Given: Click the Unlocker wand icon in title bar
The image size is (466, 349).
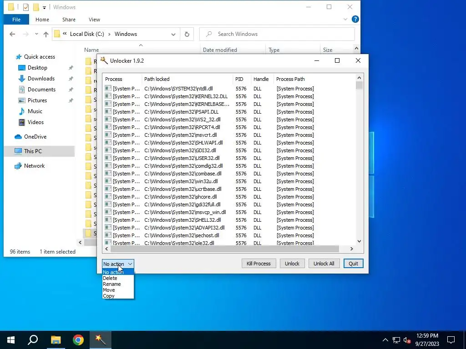Looking at the screenshot, I should (104, 60).
